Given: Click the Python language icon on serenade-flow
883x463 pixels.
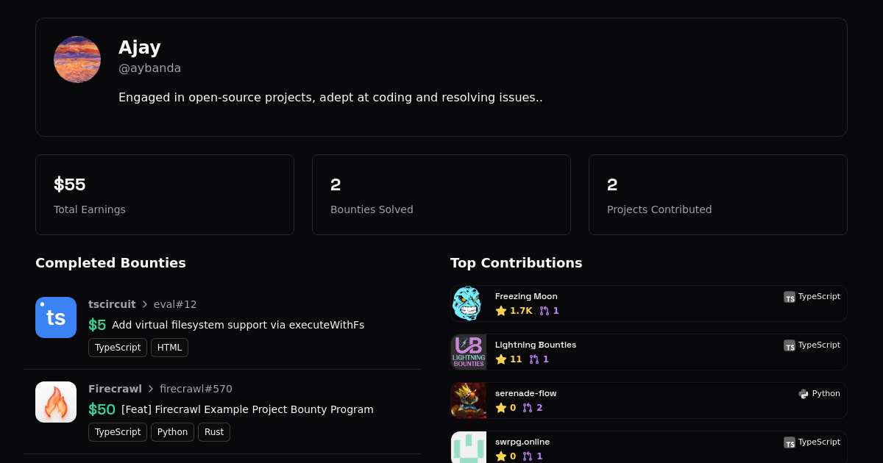Looking at the screenshot, I should click(804, 394).
